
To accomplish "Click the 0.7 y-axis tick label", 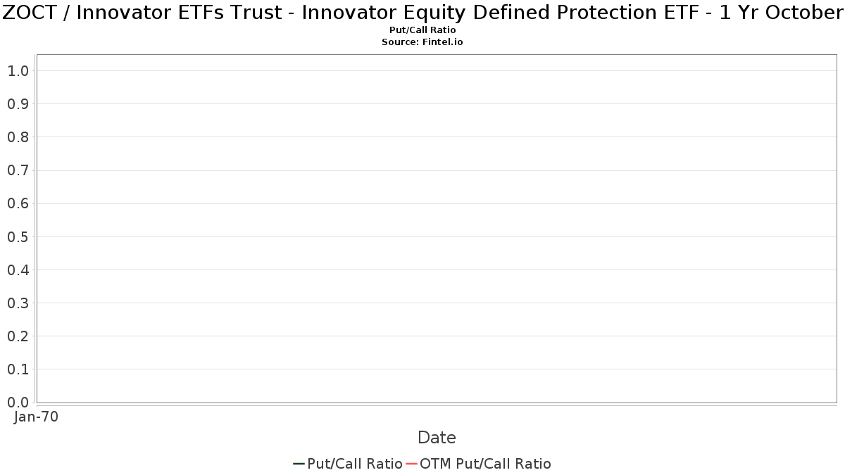I will [x=18, y=170].
